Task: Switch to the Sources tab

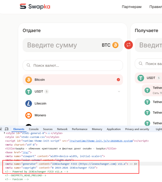Action: [x=48, y=129]
